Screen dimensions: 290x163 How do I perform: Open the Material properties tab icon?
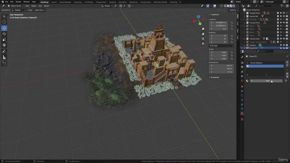coord(242,114)
